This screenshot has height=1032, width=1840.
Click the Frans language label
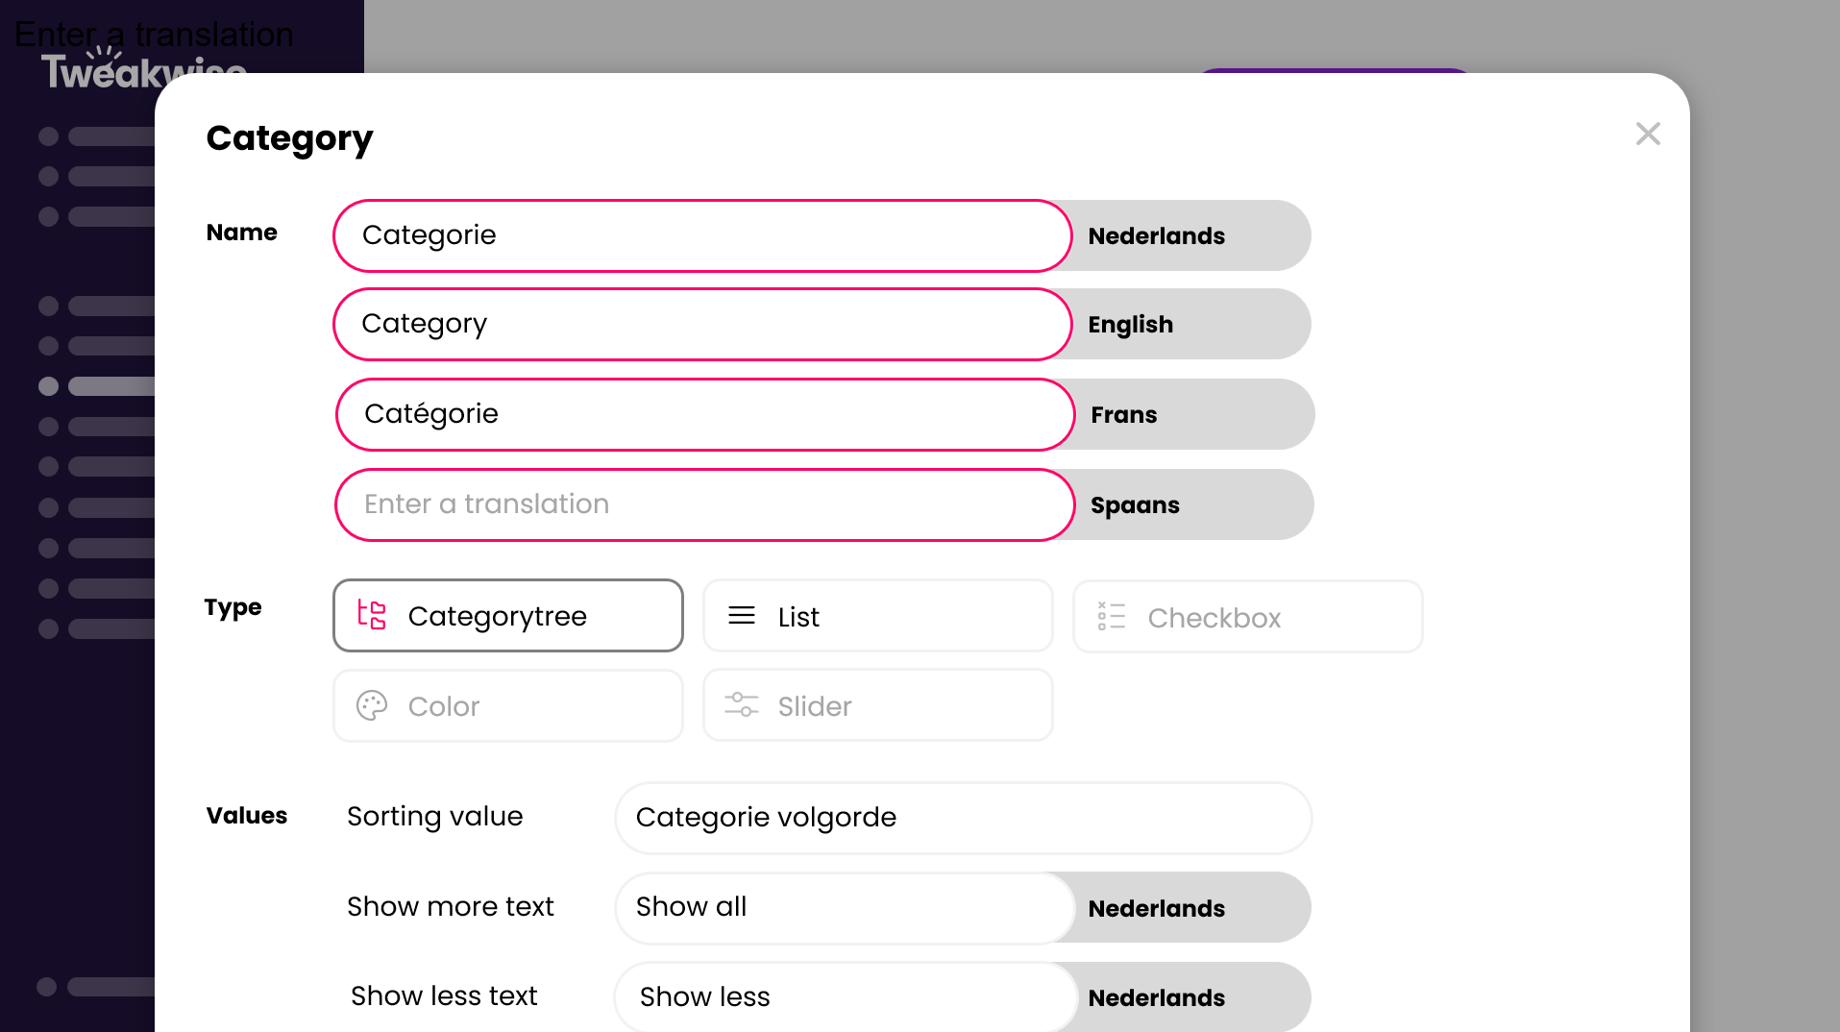click(1123, 414)
